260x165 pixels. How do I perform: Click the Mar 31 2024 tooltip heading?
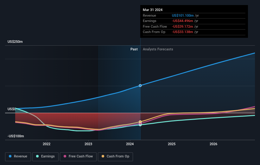153,10
